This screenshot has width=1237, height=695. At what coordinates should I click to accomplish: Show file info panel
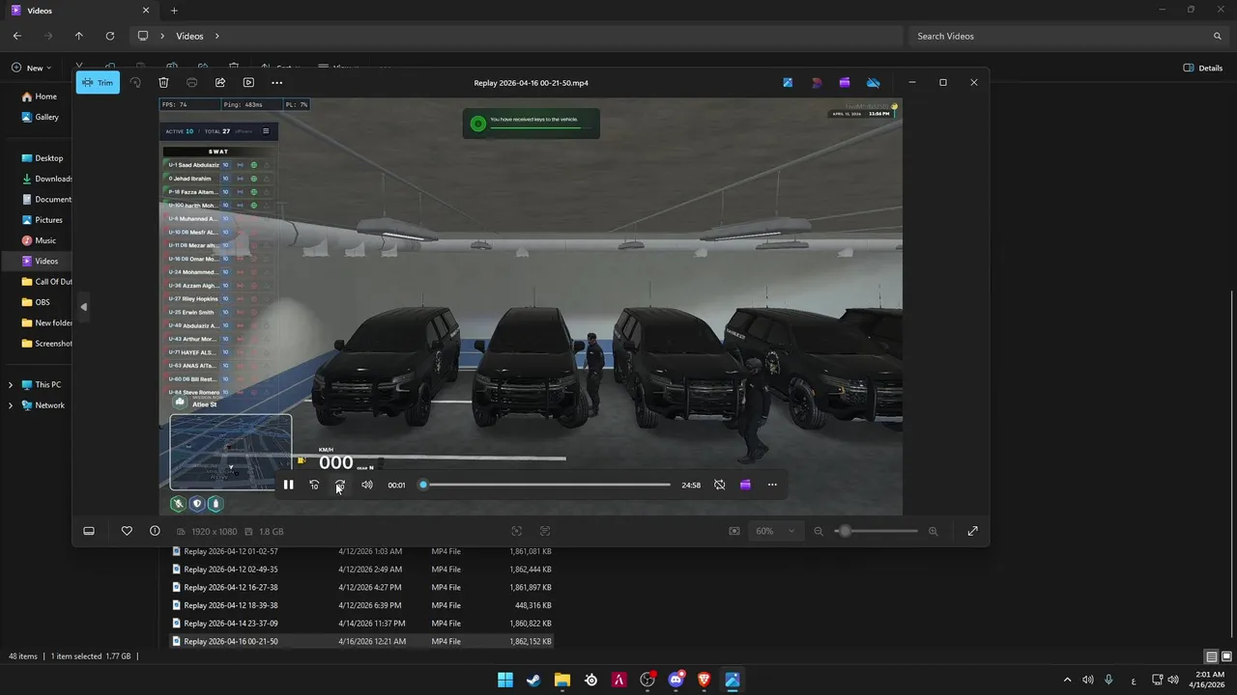155,531
